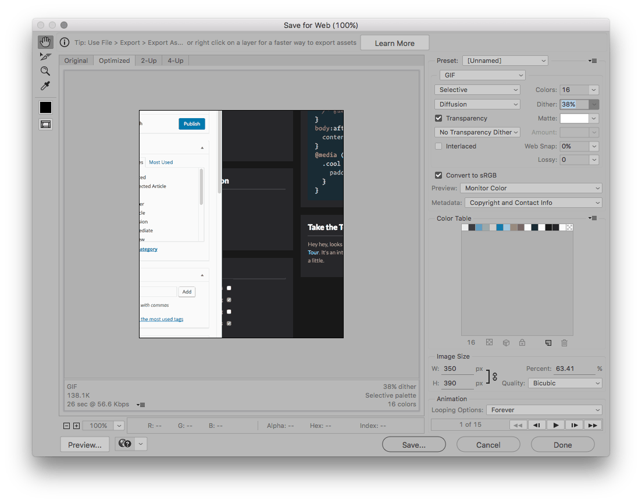This screenshot has height=503, width=642.
Task: Open browser selection dropdown arrow
Action: (141, 444)
